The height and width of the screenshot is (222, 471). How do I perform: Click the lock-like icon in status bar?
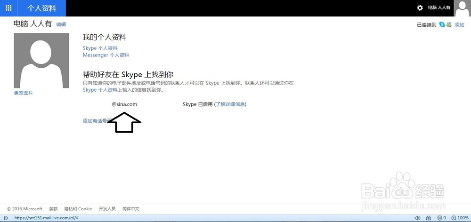[x=428, y=218]
